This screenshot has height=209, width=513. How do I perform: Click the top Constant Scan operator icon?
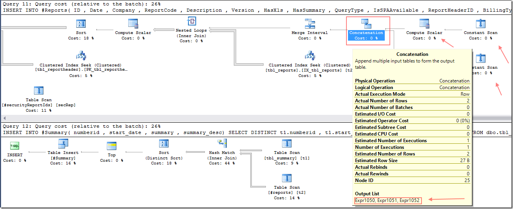[x=481, y=24]
